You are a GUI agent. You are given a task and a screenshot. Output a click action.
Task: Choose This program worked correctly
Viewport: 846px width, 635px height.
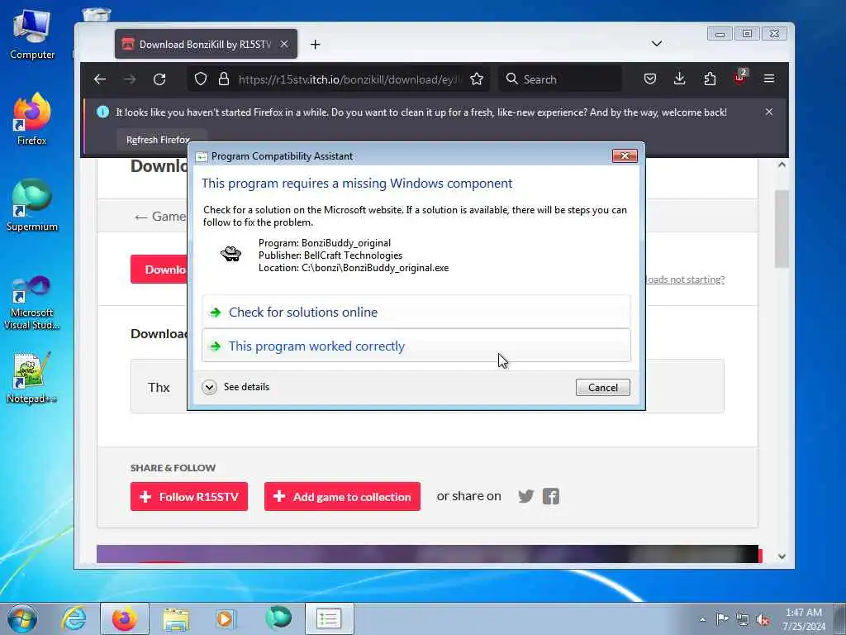click(x=416, y=346)
